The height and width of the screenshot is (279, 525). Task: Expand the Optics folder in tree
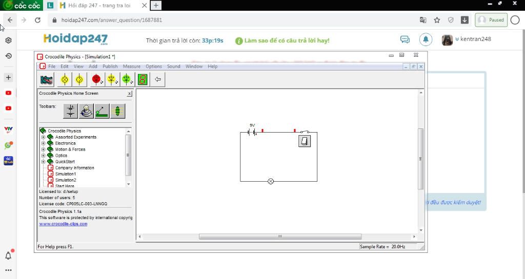(43, 156)
